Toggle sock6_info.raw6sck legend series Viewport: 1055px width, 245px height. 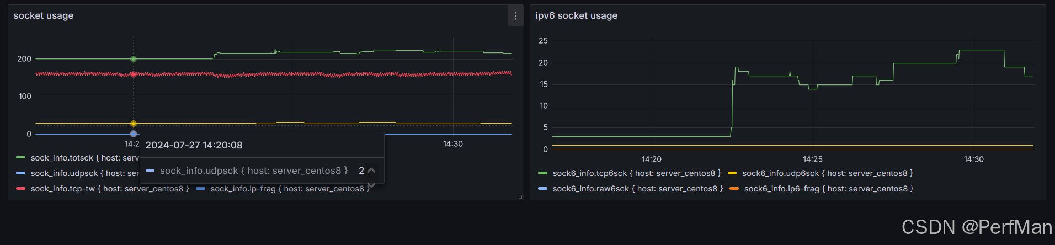pyautogui.click(x=638, y=189)
